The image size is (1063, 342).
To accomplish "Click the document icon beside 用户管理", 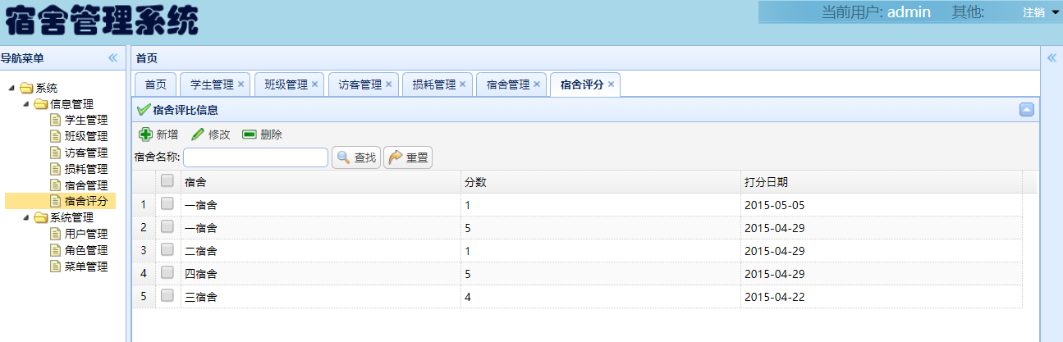I will 56,234.
